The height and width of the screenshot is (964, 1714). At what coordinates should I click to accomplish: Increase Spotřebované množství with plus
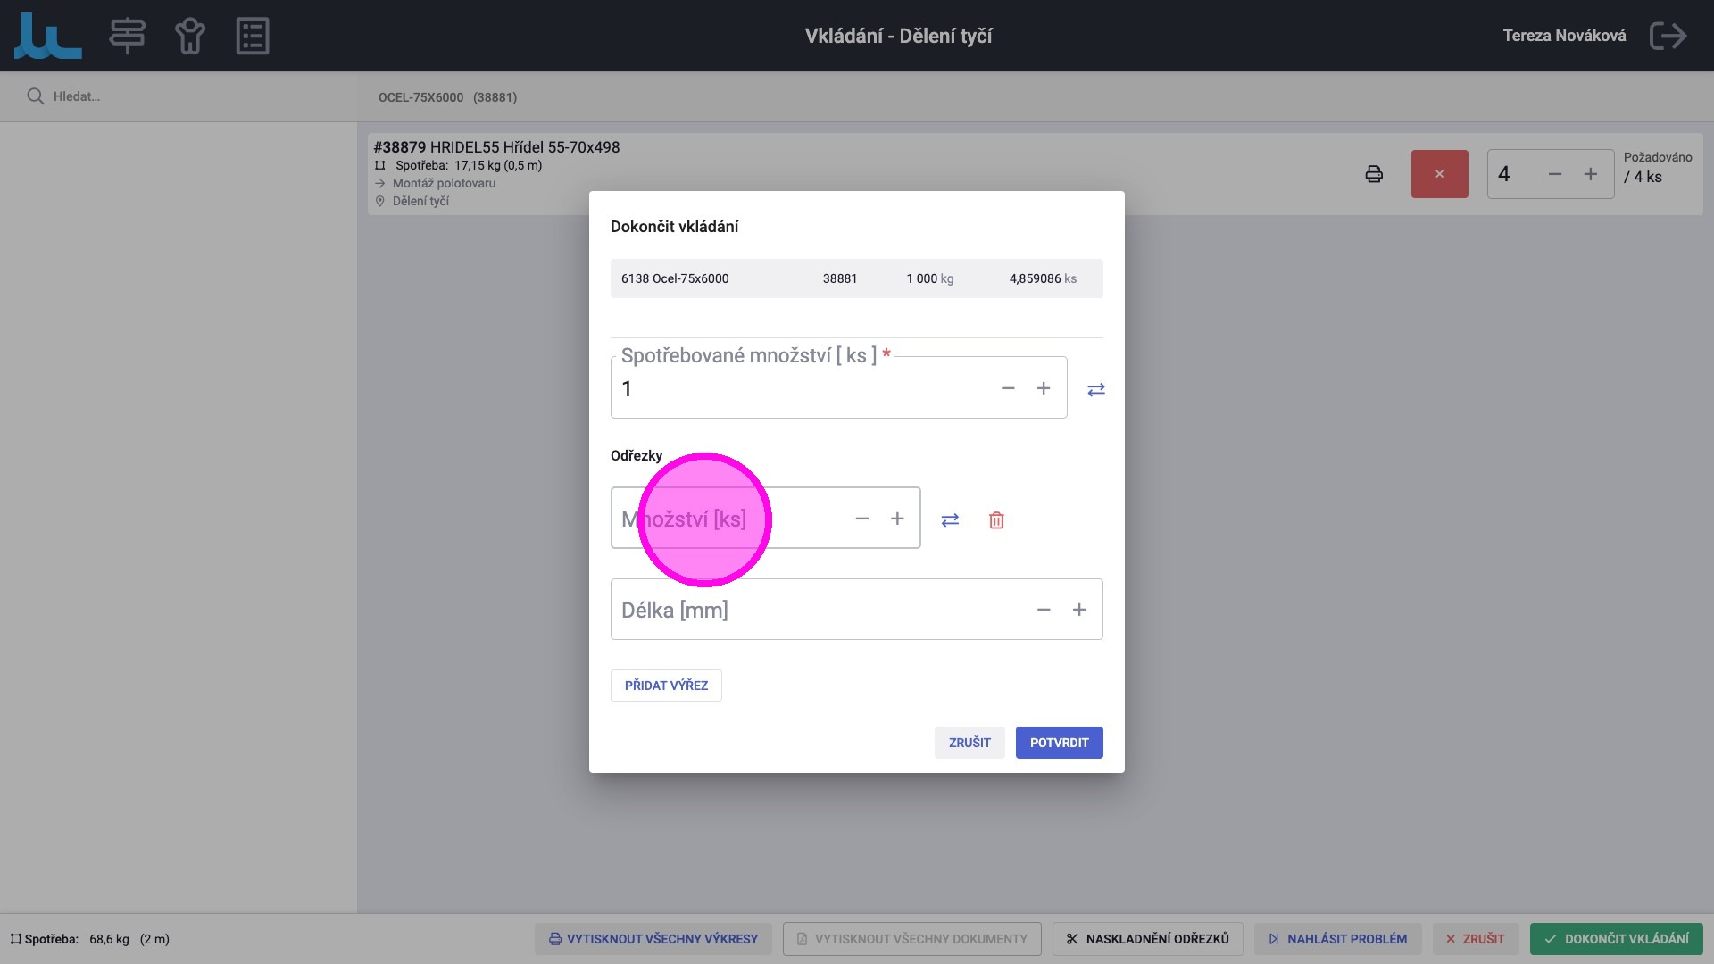tap(1043, 388)
